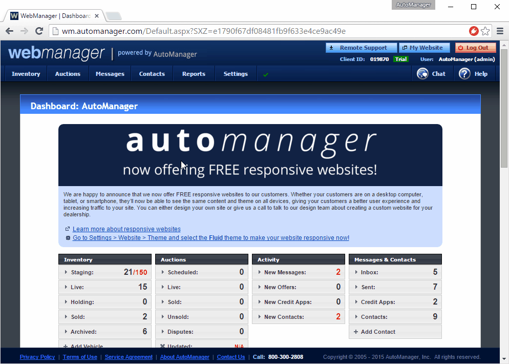Click the Inventory panel header
Image resolution: width=509 pixels, height=364 pixels.
(105, 259)
